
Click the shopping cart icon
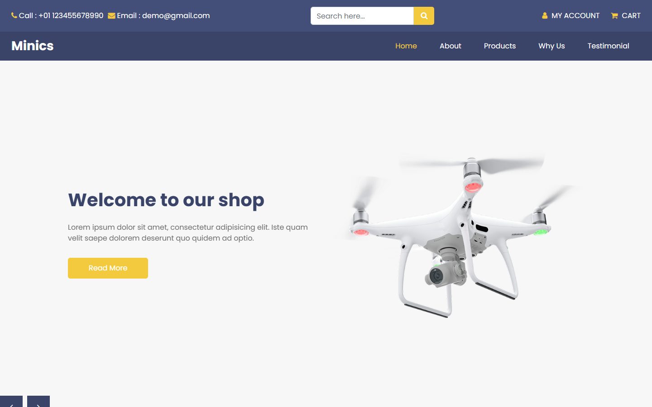coord(614,16)
